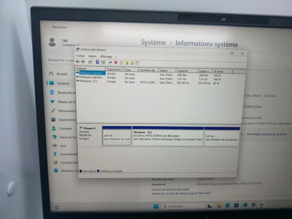Select the Windows (C:) partition block
Screen dimensions: 292x219
coord(168,136)
